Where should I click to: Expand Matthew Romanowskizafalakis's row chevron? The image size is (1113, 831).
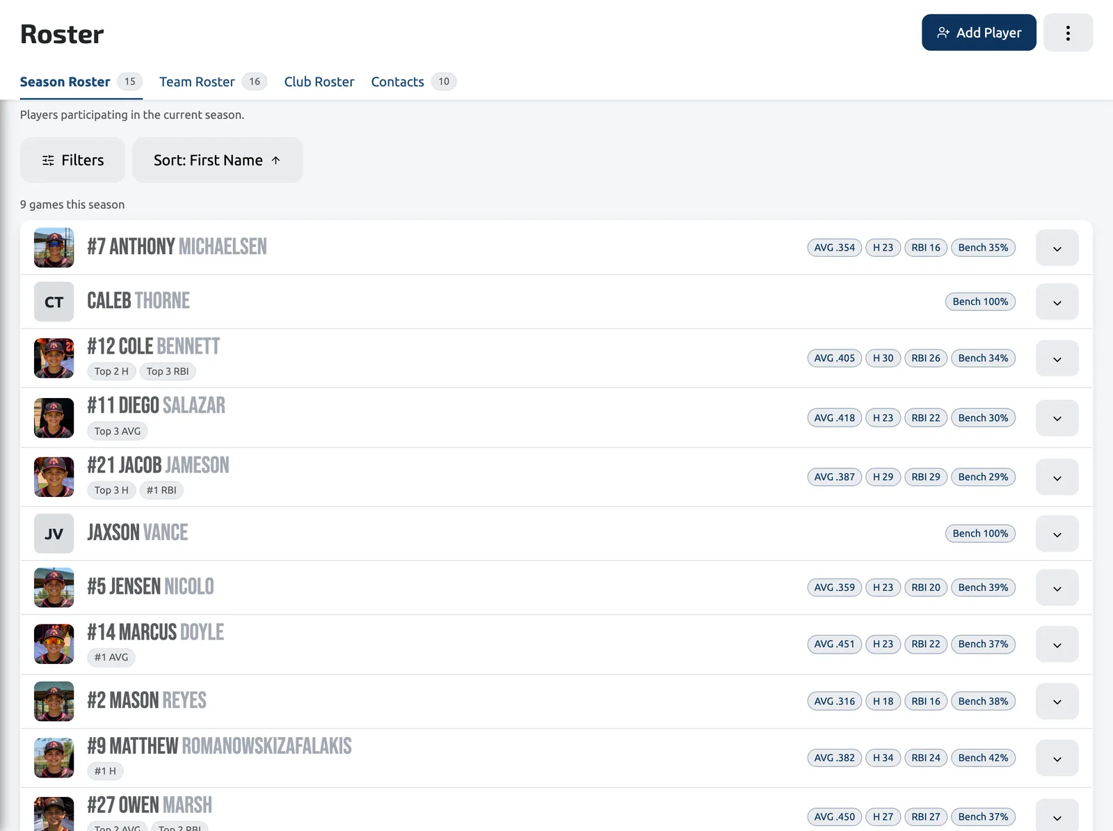[x=1057, y=758]
